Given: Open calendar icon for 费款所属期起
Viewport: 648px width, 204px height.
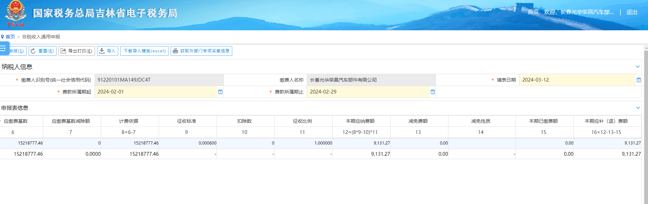Looking at the screenshot, I should click(x=220, y=92).
